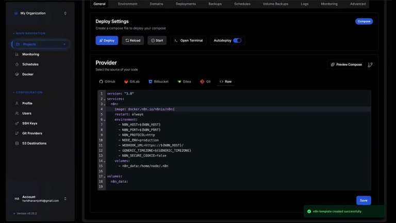Click the Profile person icon
This screenshot has height=223, width=396.
17,103
